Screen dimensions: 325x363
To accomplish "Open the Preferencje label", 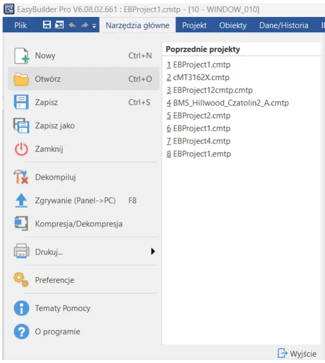I will [x=55, y=280].
